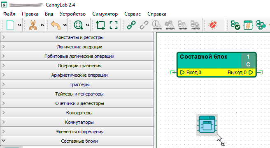Open the Справка menu

pyautogui.click(x=157, y=14)
